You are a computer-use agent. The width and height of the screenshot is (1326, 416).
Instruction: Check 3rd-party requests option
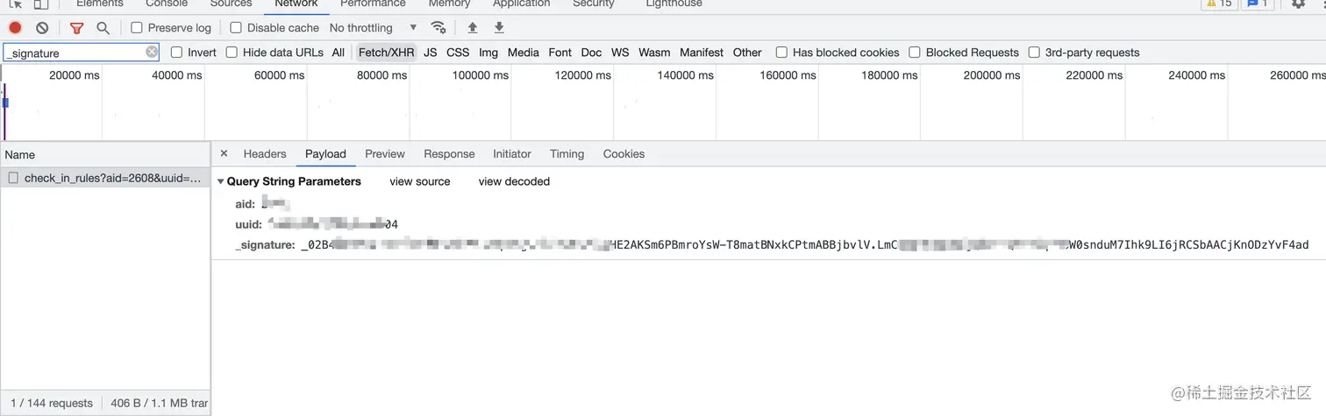pyautogui.click(x=1035, y=53)
